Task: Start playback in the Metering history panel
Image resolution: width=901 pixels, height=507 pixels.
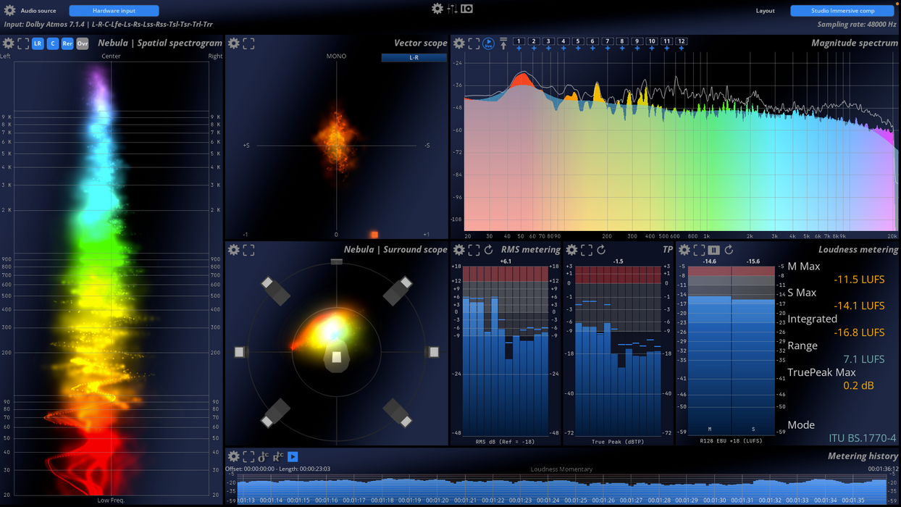Action: click(x=293, y=457)
